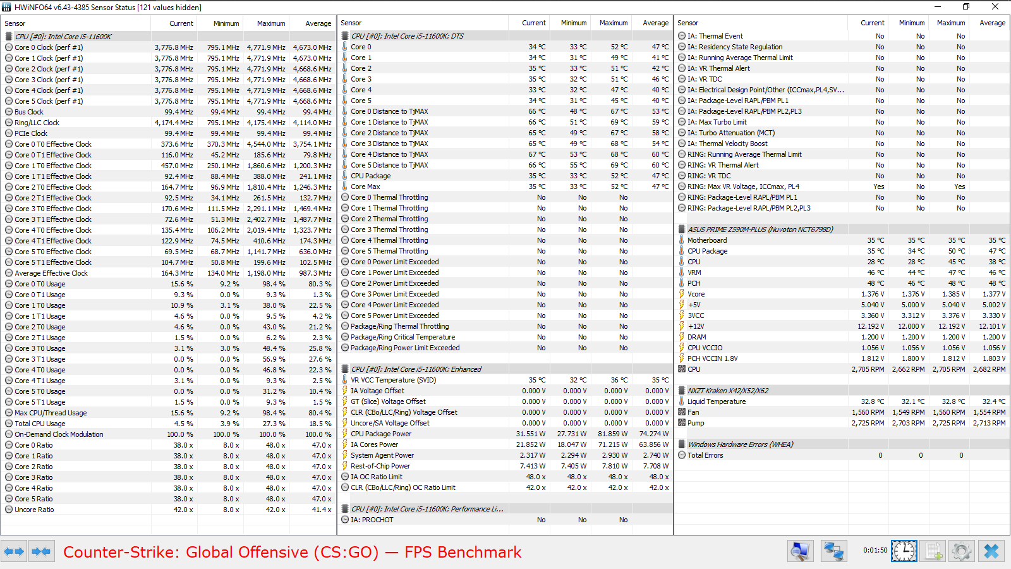Click the lightning bolt icon beside Vcore
Viewport: 1011px width, 569px height.
pos(682,294)
